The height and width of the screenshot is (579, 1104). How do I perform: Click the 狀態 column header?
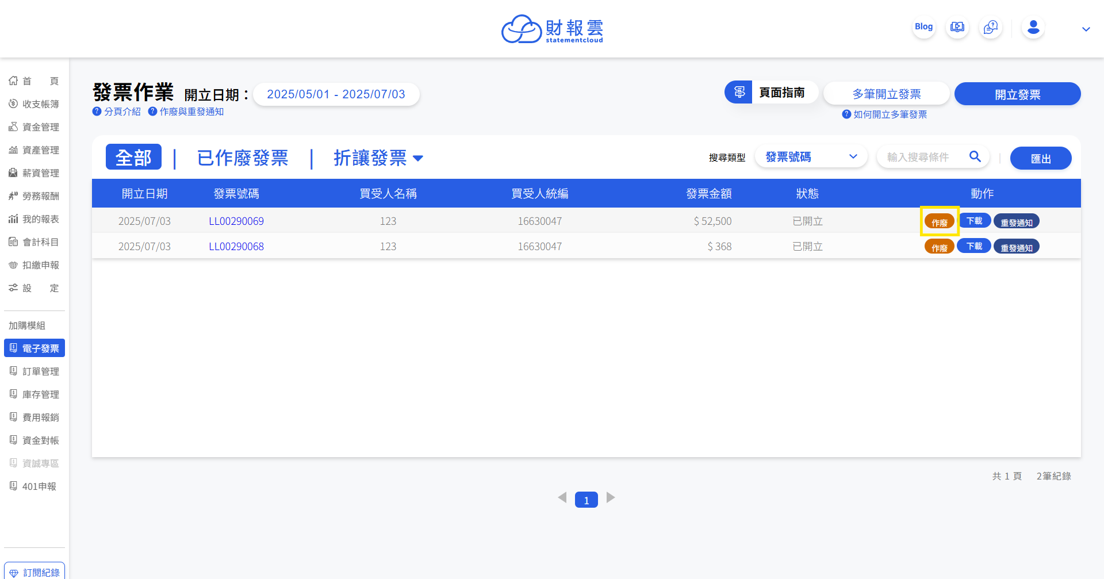807,194
